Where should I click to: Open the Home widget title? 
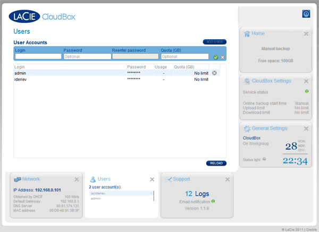tap(258, 33)
